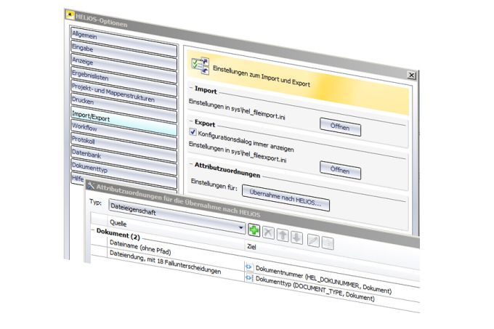494x329 pixels.
Task: Select the Dokumenttyp options tab
Action: tap(123, 175)
